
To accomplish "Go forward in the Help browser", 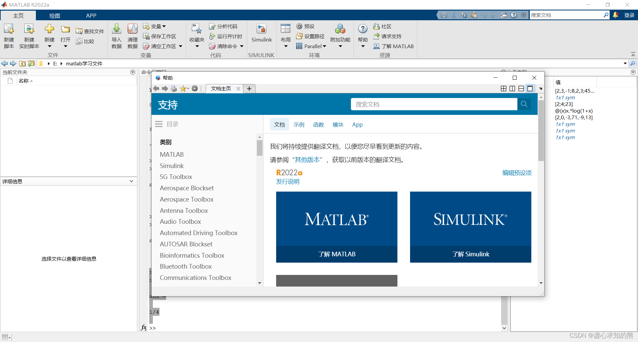I will click(165, 88).
